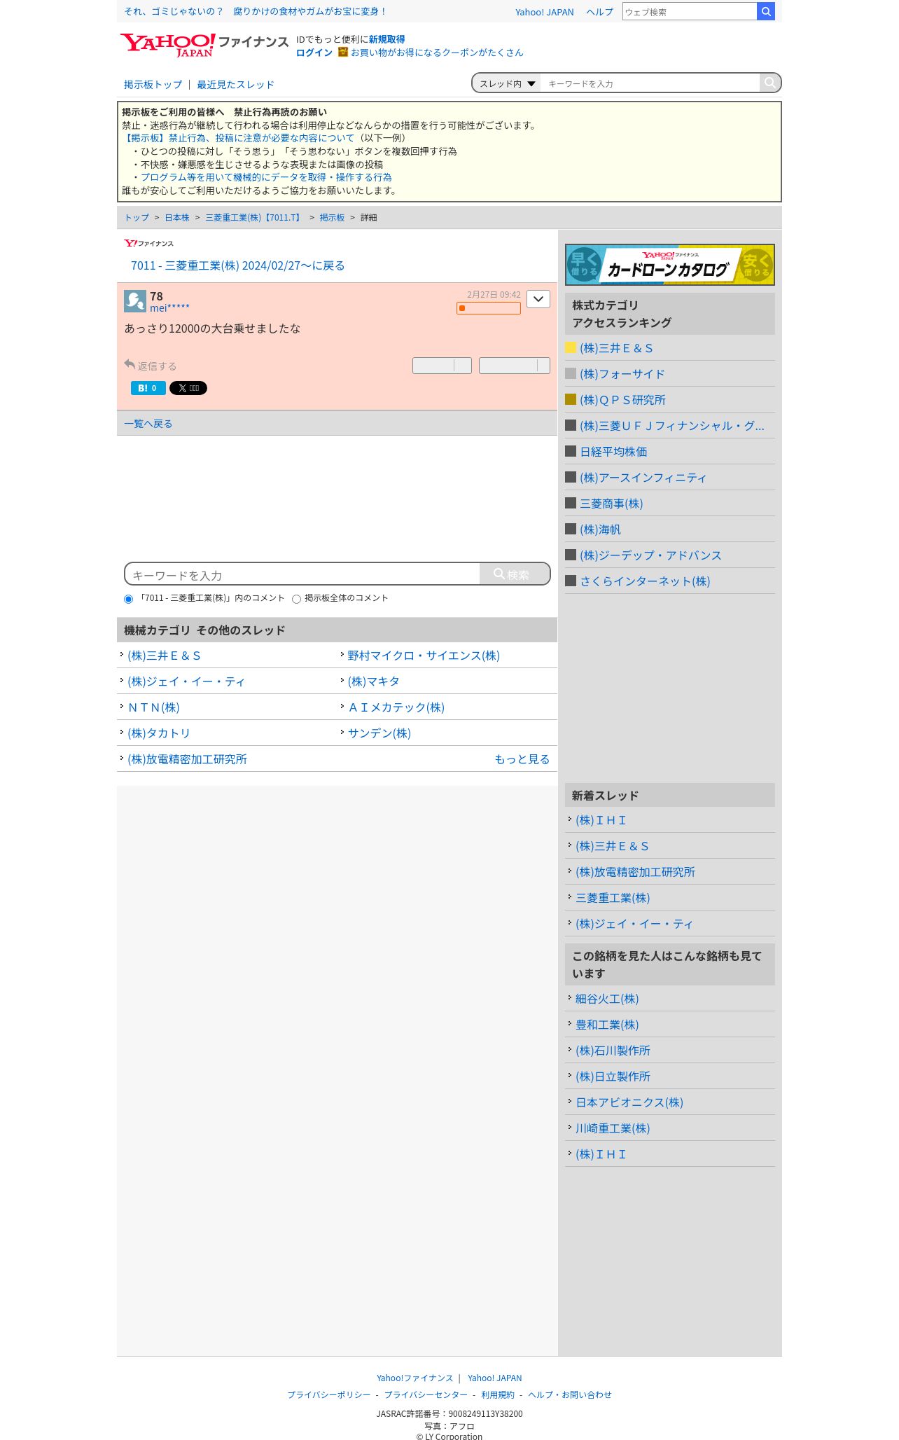Select the 「7011 - 三菱重工業」内のコメント radio button

click(x=128, y=599)
